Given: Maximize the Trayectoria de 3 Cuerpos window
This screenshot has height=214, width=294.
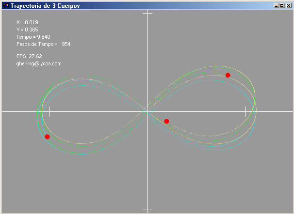Looking at the screenshot, I should coord(282,6).
